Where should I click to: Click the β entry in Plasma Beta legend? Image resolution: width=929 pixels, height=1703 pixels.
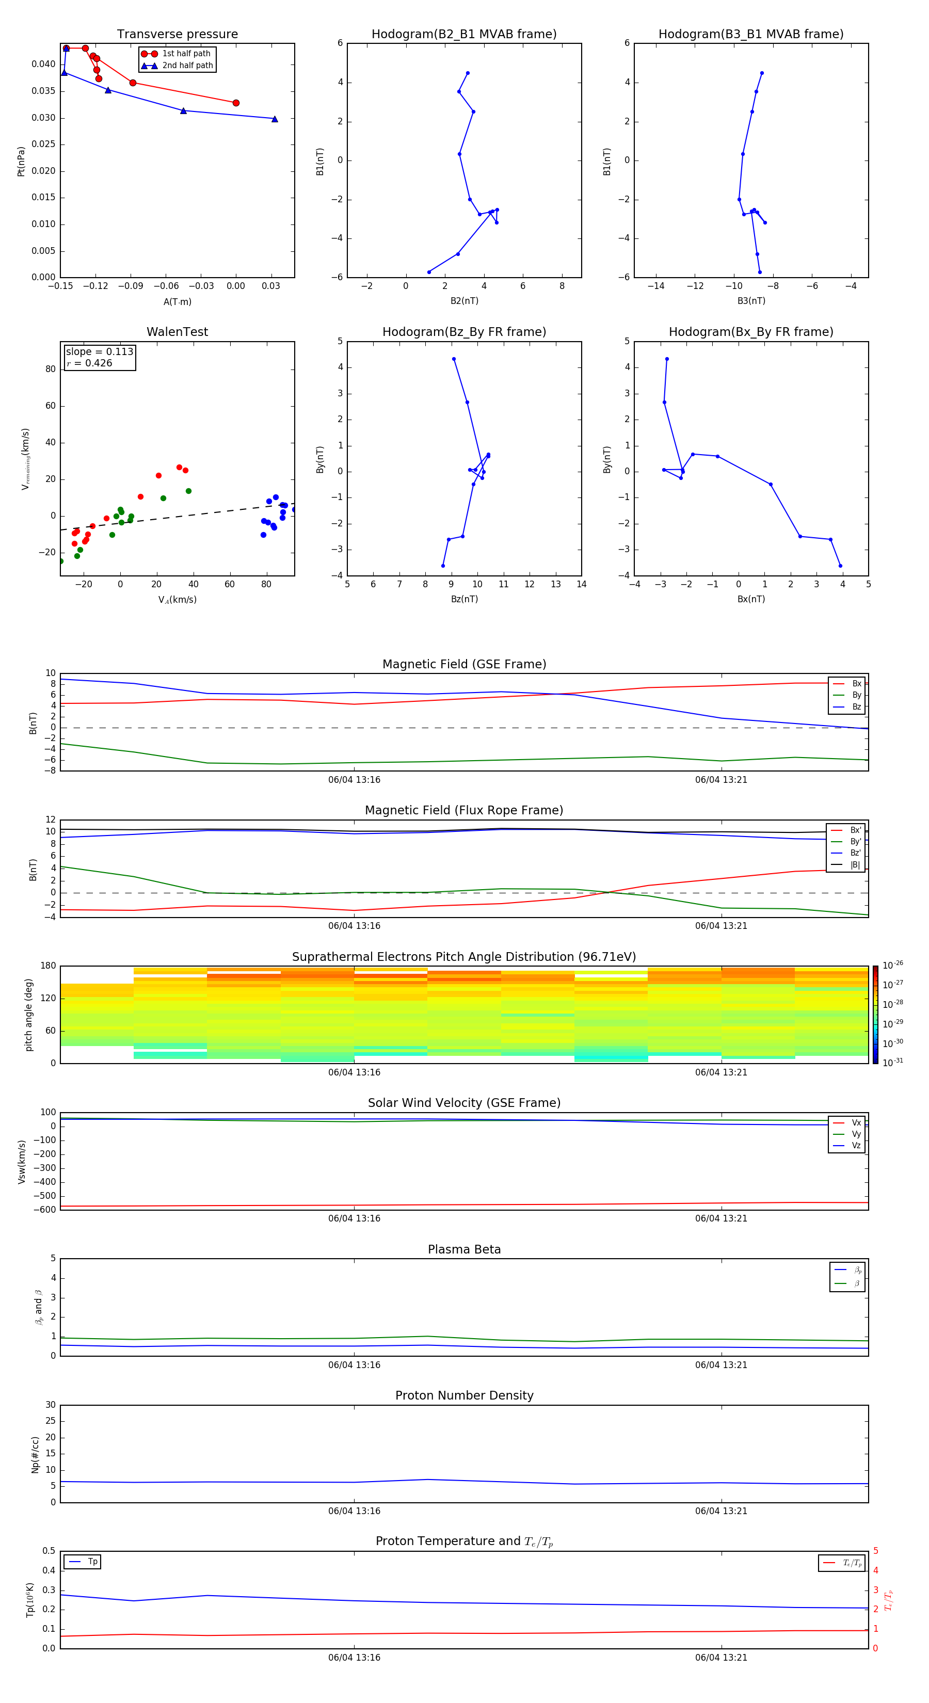click(847, 1283)
